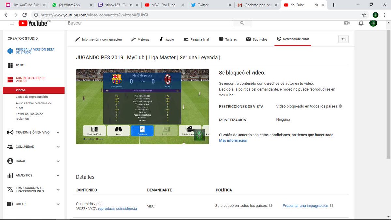Switch to the Gmail Reclamo por incu tab

click(x=257, y=5)
